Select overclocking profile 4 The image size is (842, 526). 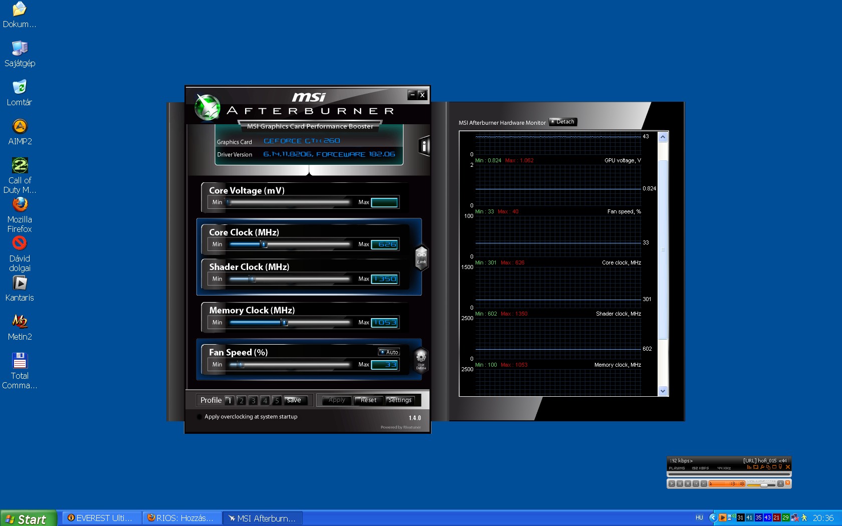coord(265,400)
